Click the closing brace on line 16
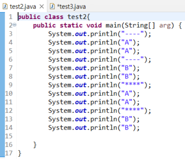The height and width of the screenshot is (159, 185). 35,145
